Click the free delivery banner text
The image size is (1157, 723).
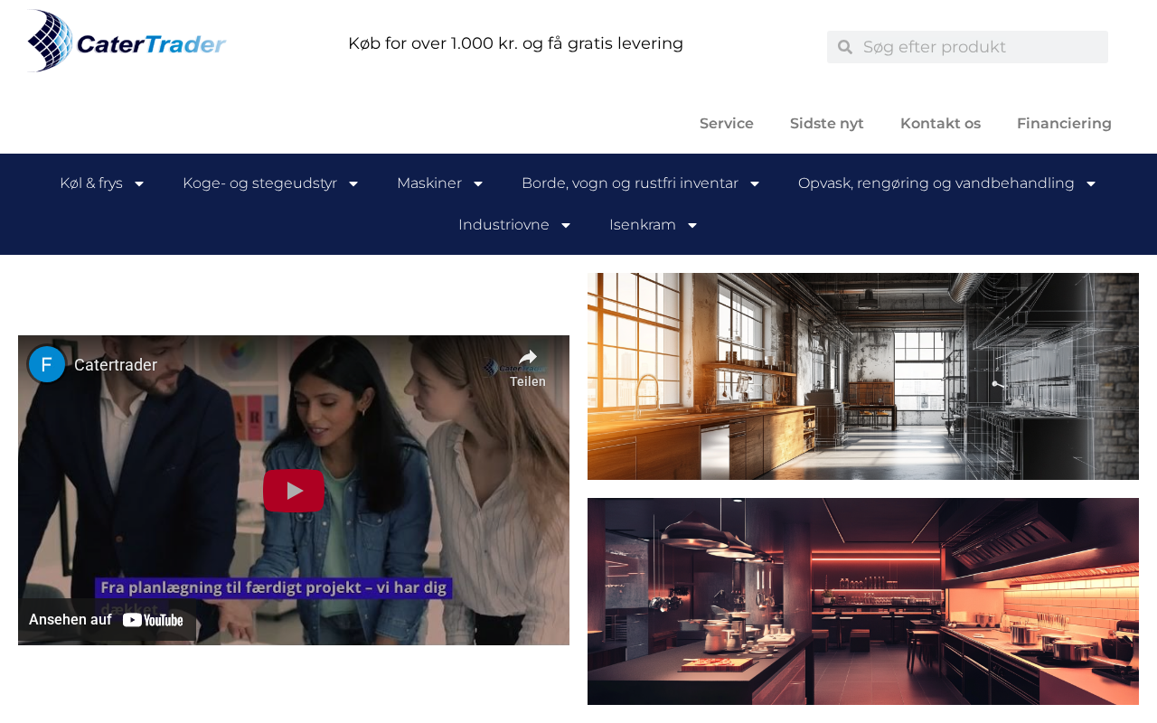[x=515, y=43]
